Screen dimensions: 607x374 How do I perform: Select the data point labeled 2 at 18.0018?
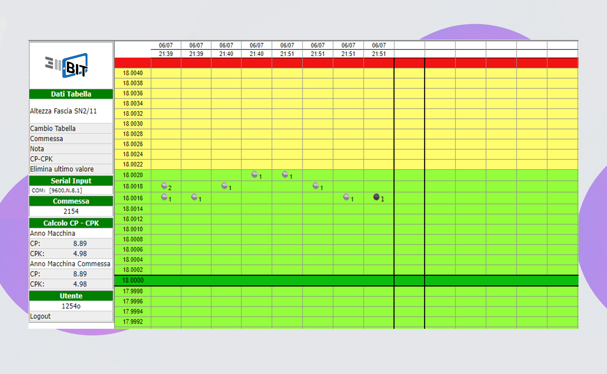tap(164, 186)
